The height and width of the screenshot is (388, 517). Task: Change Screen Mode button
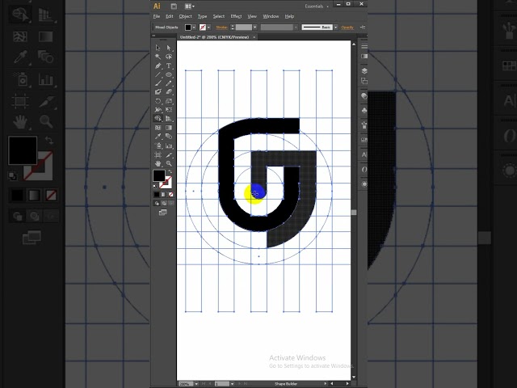click(x=163, y=213)
